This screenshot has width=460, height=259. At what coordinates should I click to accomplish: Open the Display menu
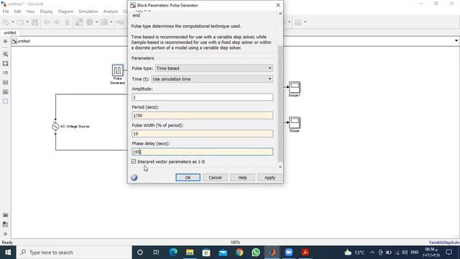(x=46, y=12)
